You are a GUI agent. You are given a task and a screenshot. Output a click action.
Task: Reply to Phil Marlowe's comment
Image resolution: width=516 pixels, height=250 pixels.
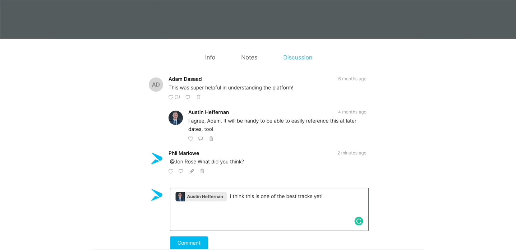click(x=181, y=171)
